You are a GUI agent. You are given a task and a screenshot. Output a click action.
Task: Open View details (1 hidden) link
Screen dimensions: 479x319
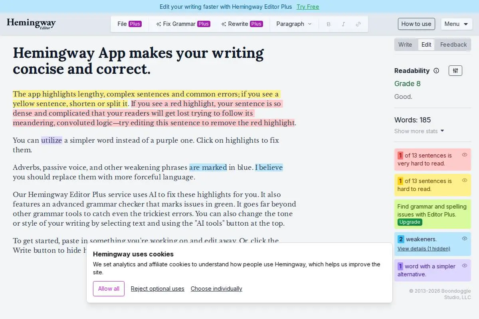tap(424, 249)
